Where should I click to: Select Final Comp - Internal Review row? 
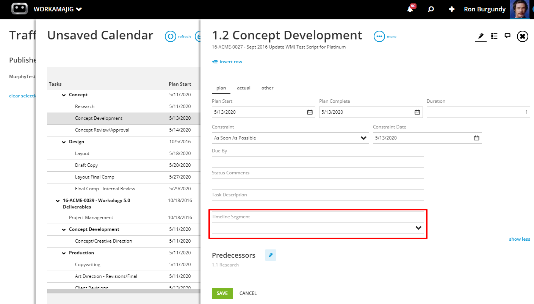point(124,189)
